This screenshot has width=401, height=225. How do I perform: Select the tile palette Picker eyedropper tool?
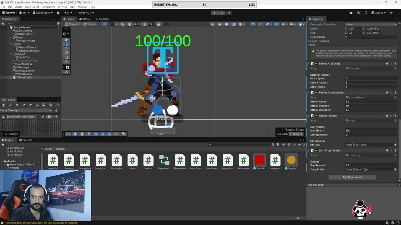pos(24,105)
